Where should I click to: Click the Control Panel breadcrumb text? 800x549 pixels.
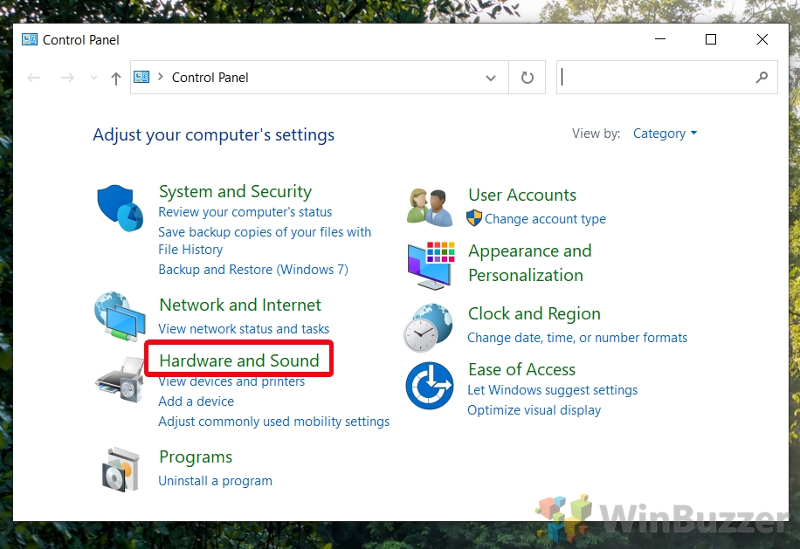(x=210, y=78)
